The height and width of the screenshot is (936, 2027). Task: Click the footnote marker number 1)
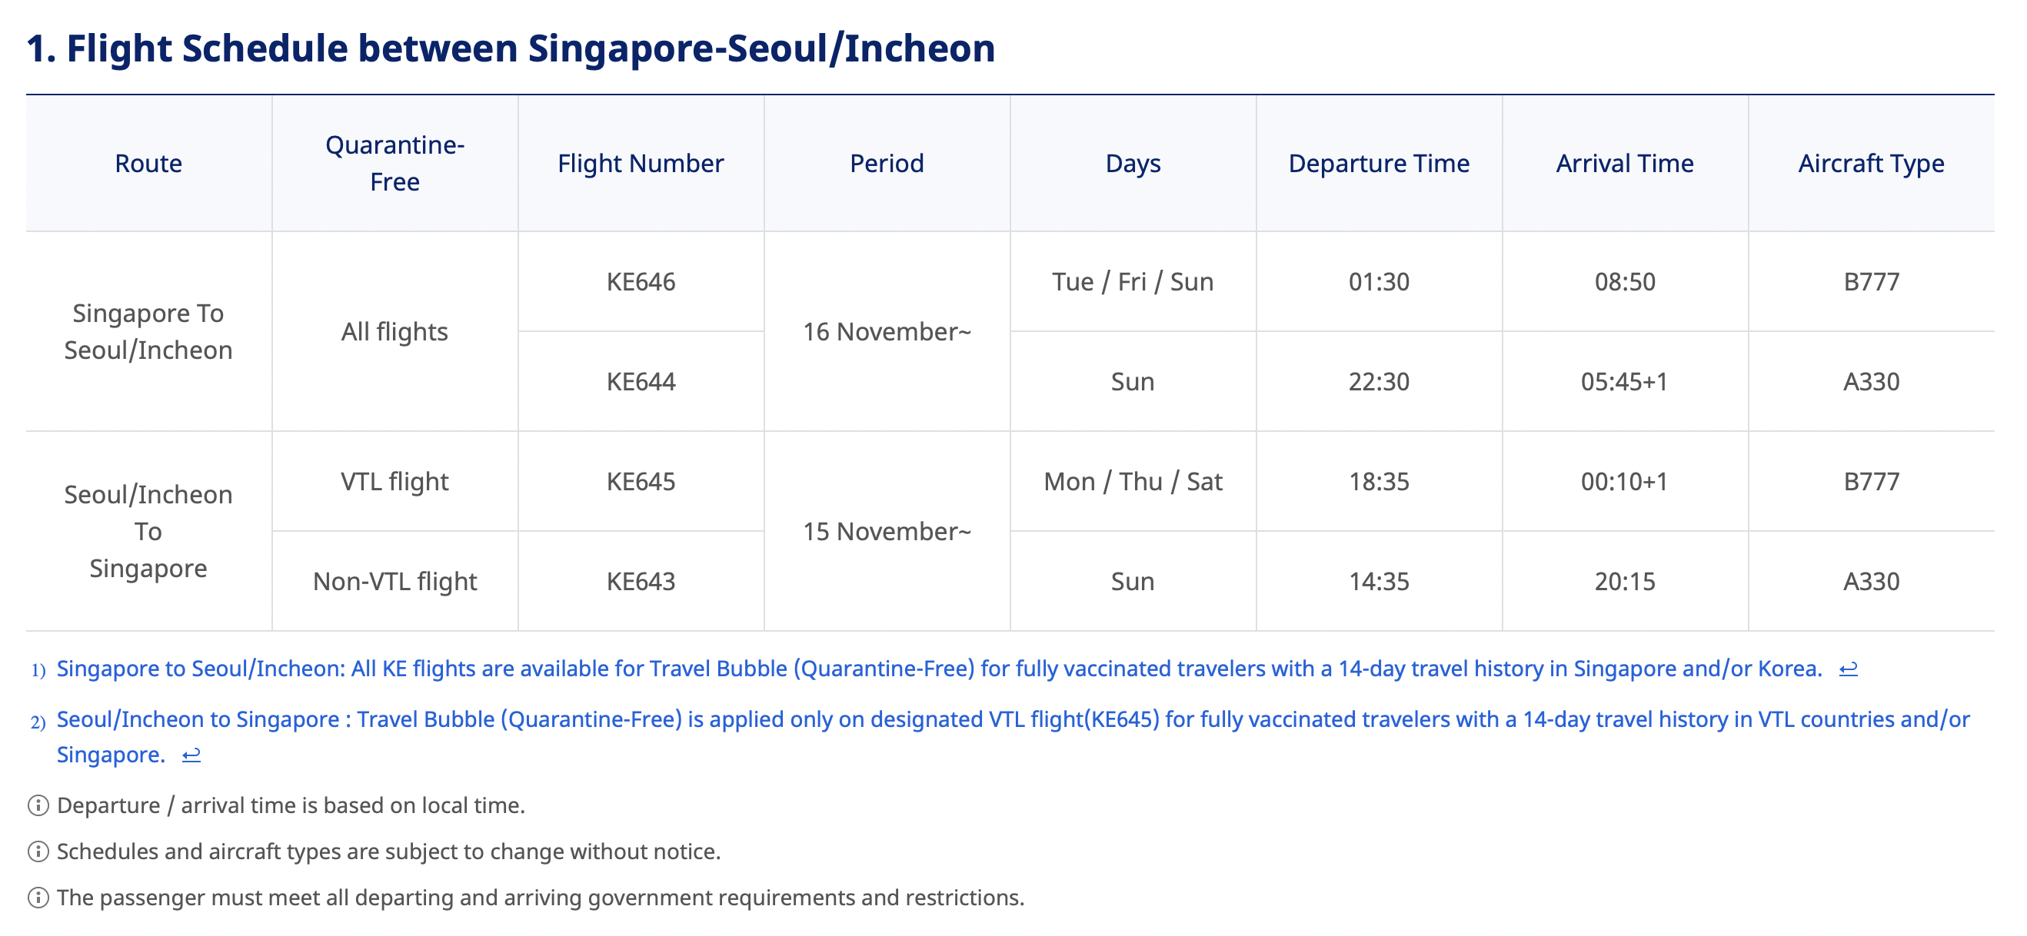(x=38, y=670)
